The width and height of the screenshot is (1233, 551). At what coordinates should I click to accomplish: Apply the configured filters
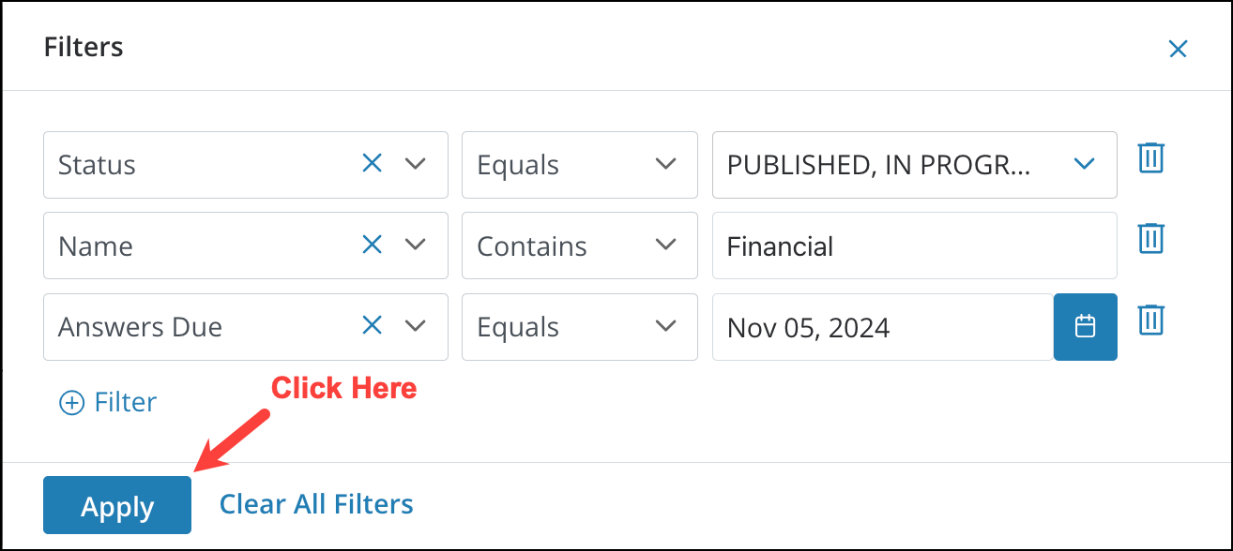tap(116, 504)
